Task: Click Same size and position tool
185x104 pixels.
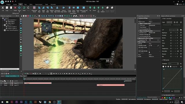Action: (x=84, y=9)
